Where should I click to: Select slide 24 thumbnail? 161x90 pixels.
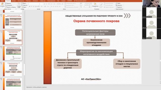tap(12, 21)
